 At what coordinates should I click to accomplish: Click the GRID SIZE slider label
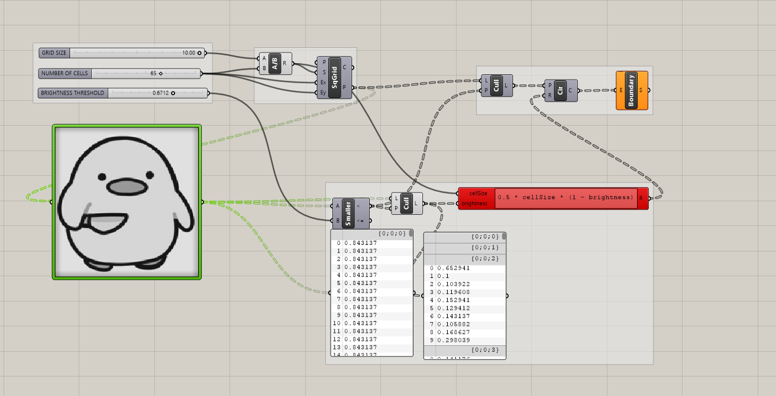point(54,53)
